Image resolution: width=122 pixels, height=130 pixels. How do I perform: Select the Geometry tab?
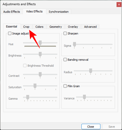coord(56,27)
